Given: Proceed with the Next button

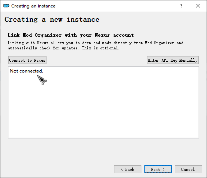Looking at the screenshot, I should pos(158,169).
